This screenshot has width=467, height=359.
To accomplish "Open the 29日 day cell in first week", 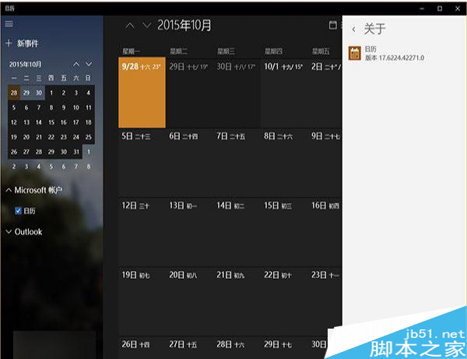I will point(189,93).
